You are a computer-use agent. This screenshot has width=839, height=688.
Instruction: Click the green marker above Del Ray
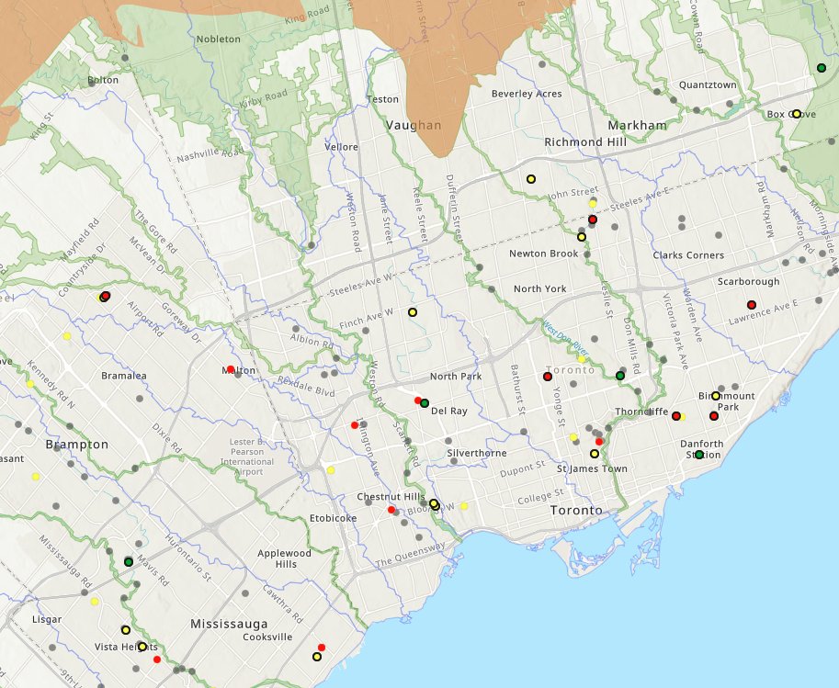[425, 403]
